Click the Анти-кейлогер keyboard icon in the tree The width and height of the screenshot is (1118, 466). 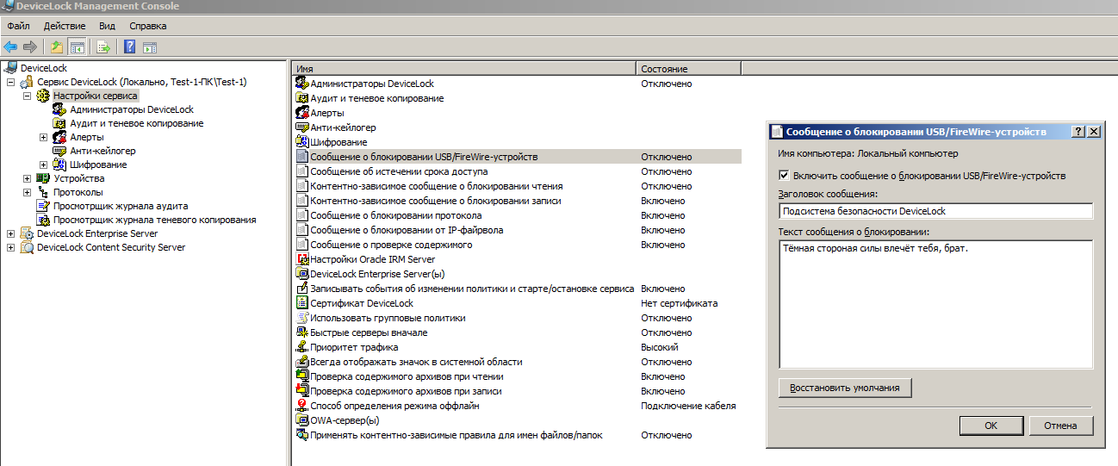[59, 151]
